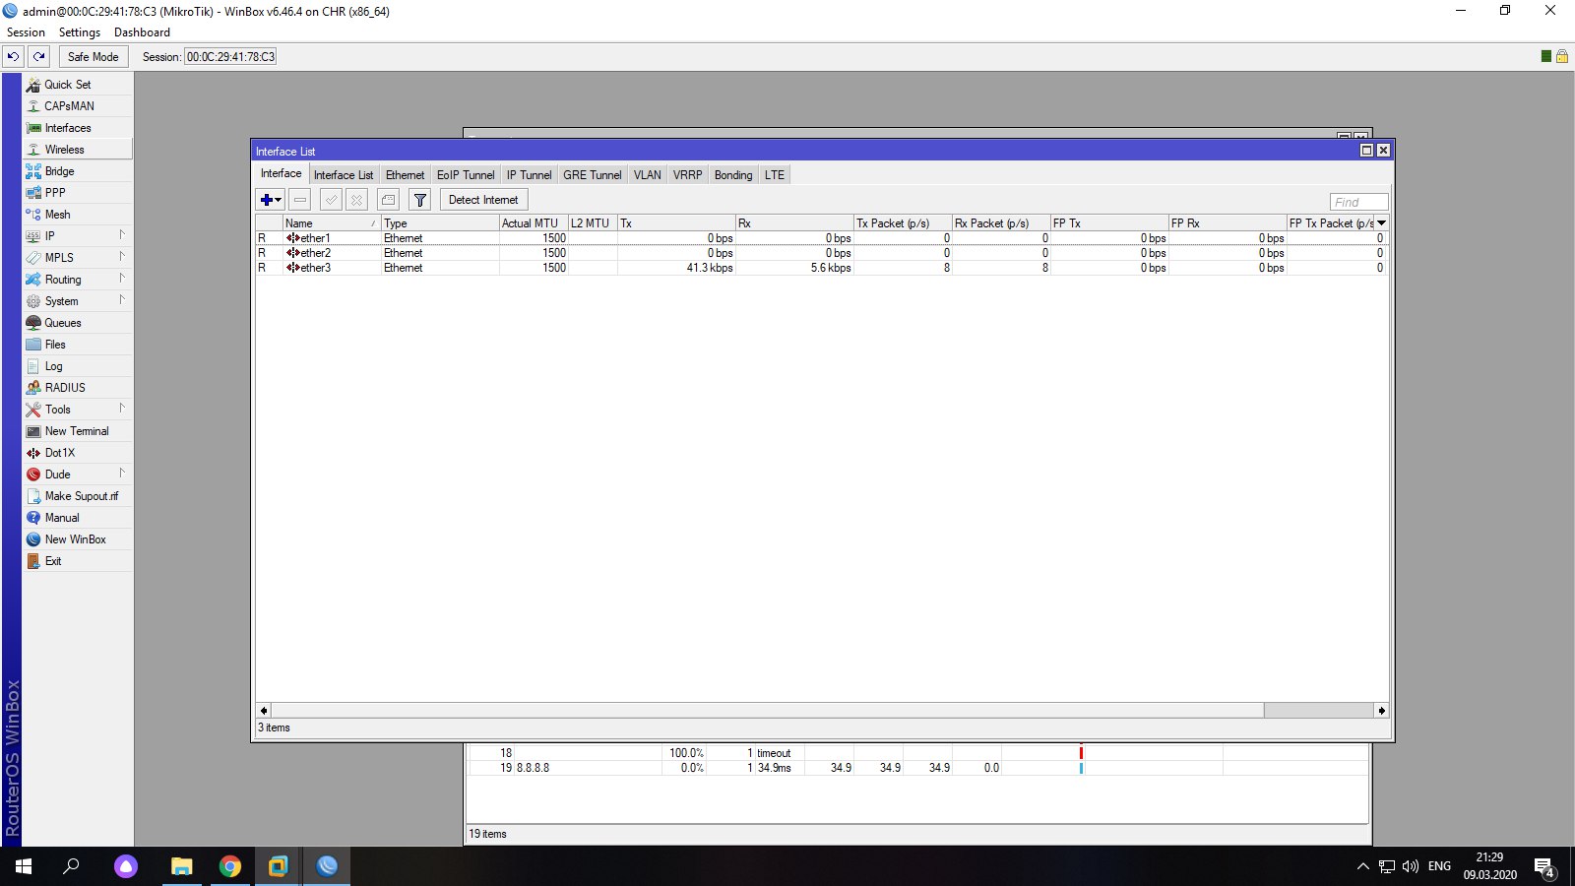This screenshot has height=886, width=1575.
Task: Click the Filter funnel button
Action: [x=420, y=200]
